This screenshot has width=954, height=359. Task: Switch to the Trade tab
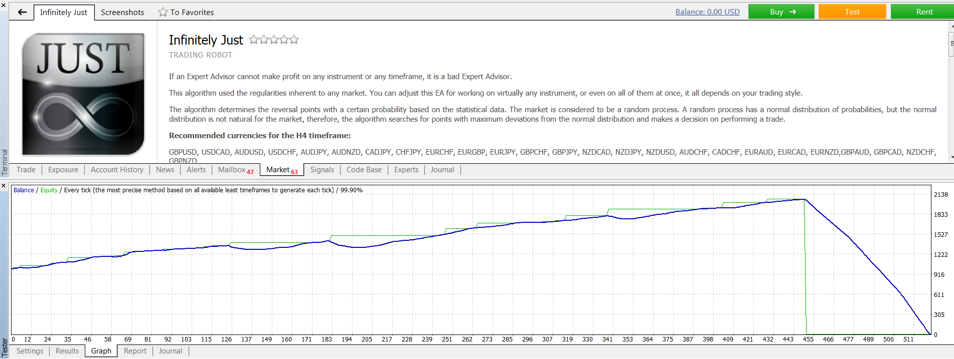tap(26, 170)
